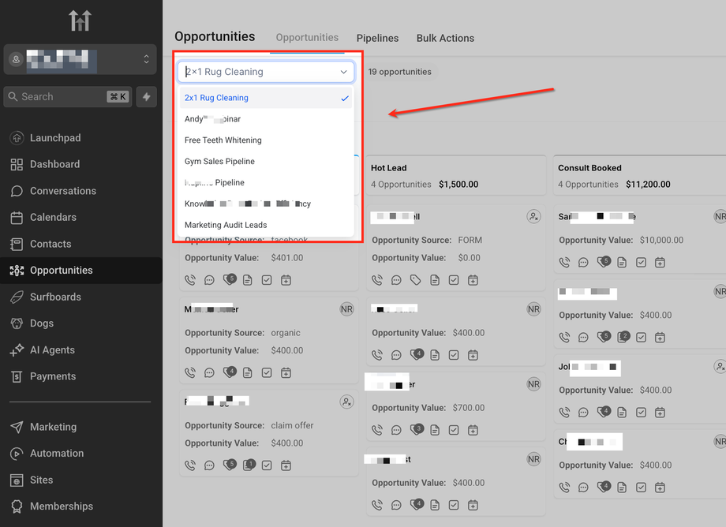The width and height of the screenshot is (726, 527).
Task: Click the lightning bolt icon beside Search
Action: [x=146, y=97]
